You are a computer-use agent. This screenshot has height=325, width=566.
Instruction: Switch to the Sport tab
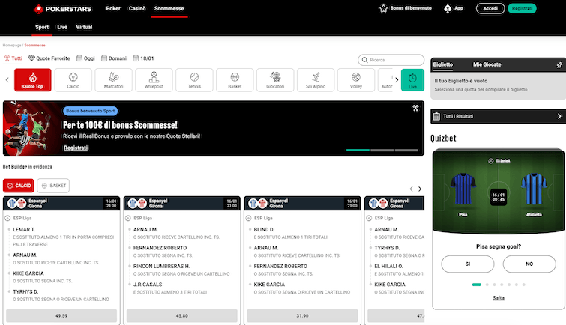tap(42, 27)
